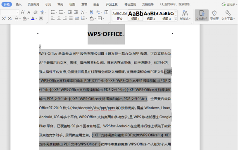Align text to the right
Viewport: 238px width, 150px height.
pos(65,19)
